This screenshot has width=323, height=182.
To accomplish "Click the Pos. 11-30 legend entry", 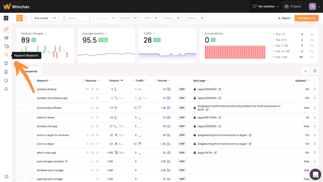I will tap(282, 45).
